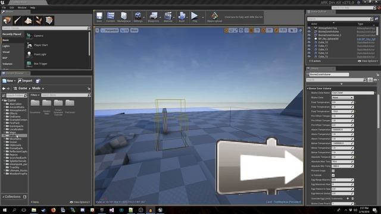Select the Place mode icon
381x214 pixels.
7,21
